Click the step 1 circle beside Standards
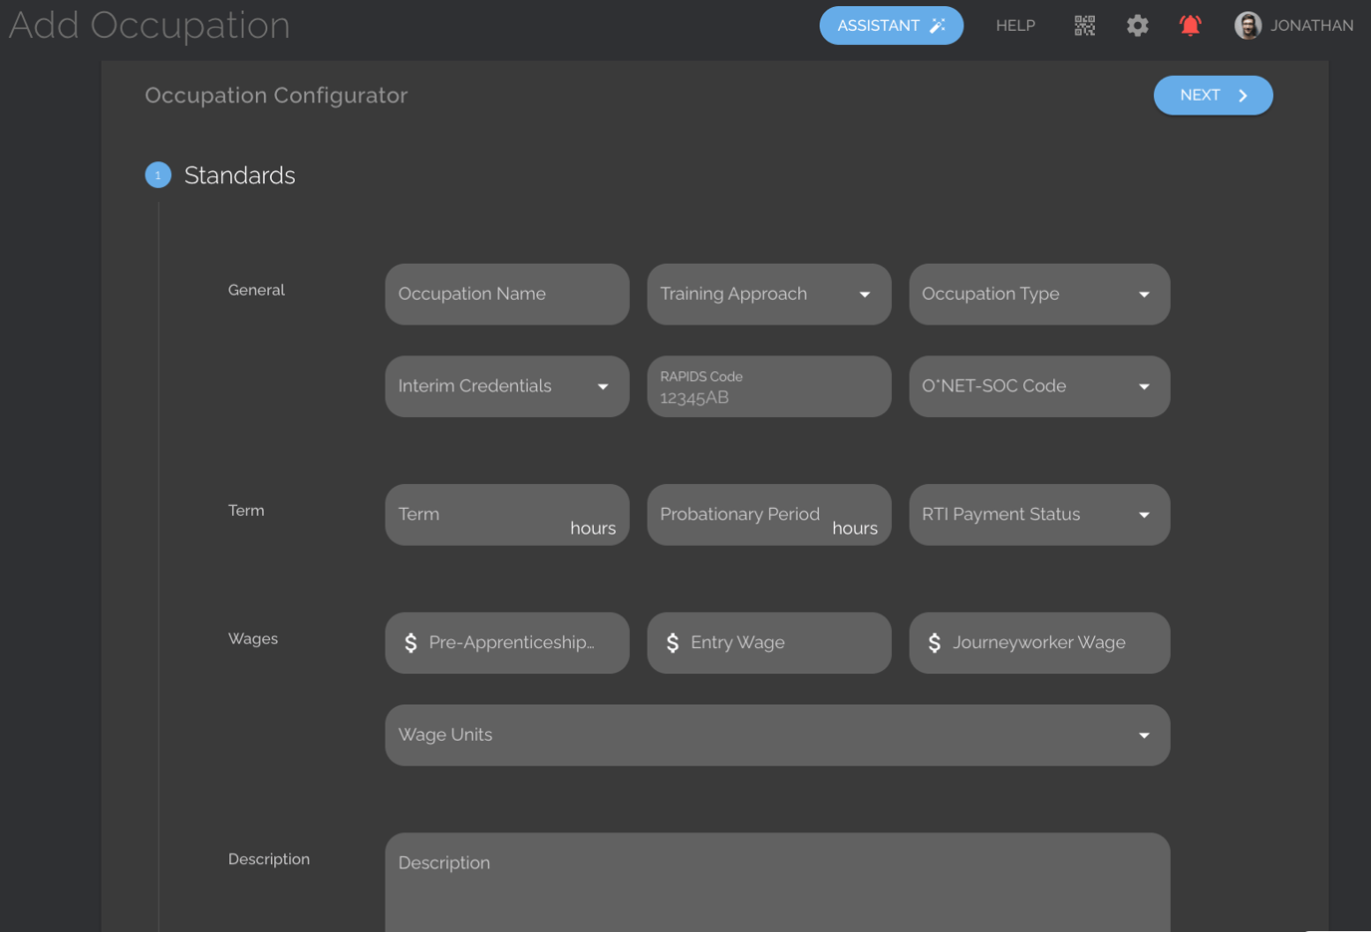Viewport: 1371px width, 932px height. [x=157, y=174]
